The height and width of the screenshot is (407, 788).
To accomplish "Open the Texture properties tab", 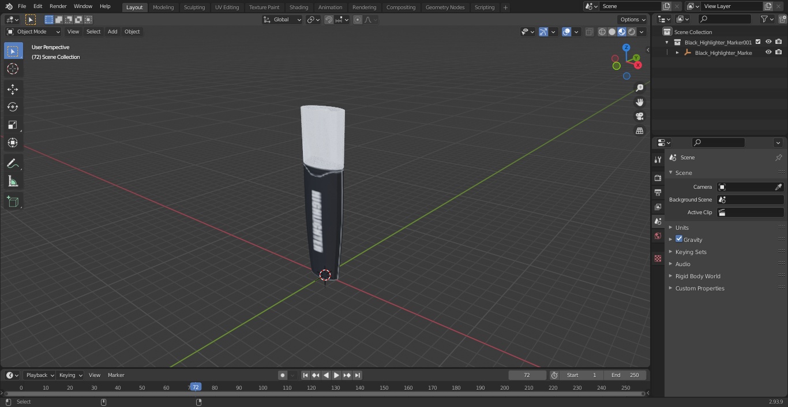I will [x=658, y=258].
